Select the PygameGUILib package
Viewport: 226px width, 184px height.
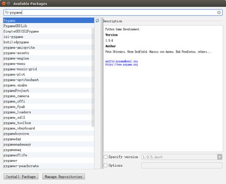[48, 26]
